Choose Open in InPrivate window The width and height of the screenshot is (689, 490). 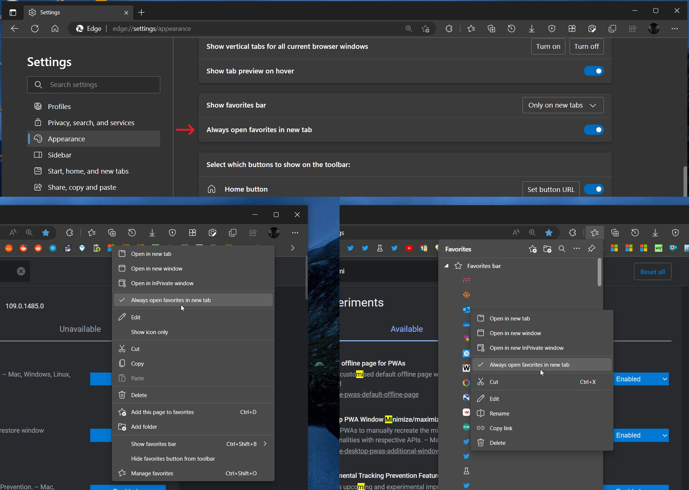(193, 283)
